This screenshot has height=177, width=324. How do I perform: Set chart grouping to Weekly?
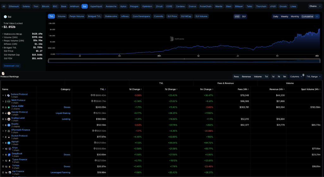click(284, 16)
